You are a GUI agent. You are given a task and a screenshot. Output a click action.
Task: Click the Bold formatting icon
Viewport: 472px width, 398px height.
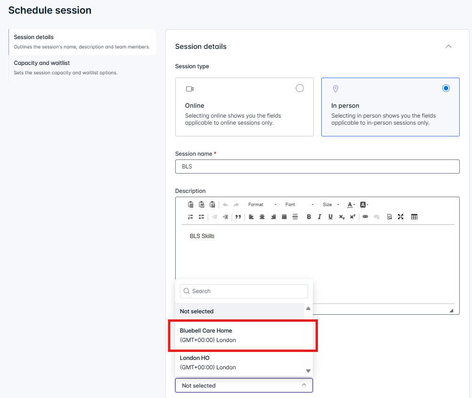coord(309,217)
